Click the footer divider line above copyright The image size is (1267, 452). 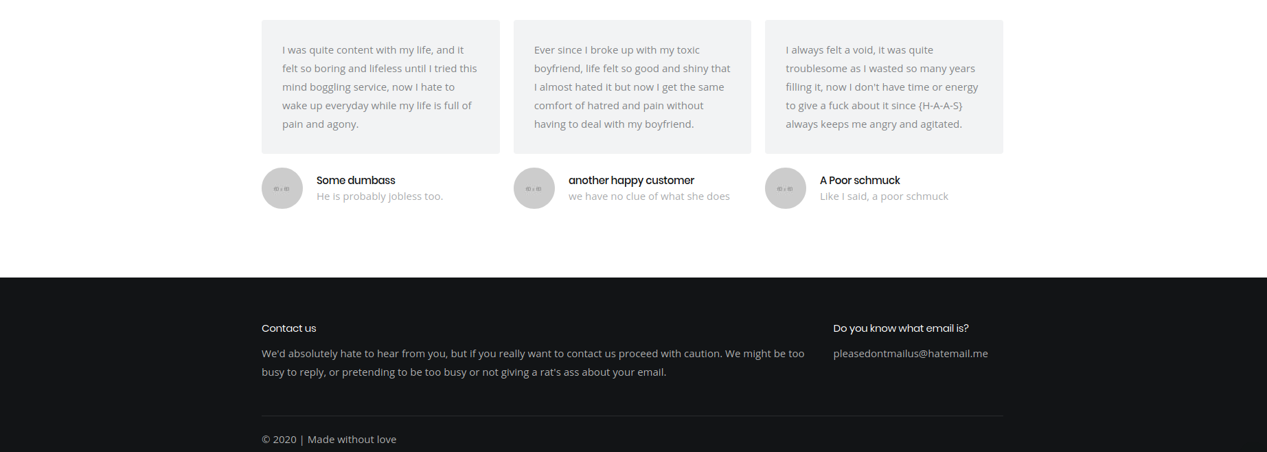click(x=632, y=416)
